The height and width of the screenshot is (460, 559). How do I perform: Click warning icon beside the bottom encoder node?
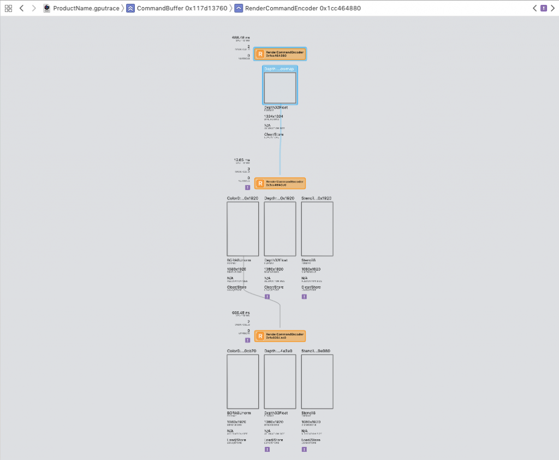[x=247, y=340]
